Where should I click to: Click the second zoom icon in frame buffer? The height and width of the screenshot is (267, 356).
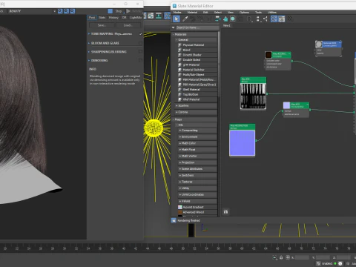66,11
